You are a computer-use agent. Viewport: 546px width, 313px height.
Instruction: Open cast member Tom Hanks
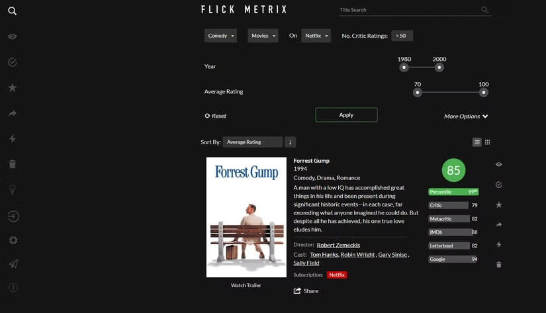[324, 255]
